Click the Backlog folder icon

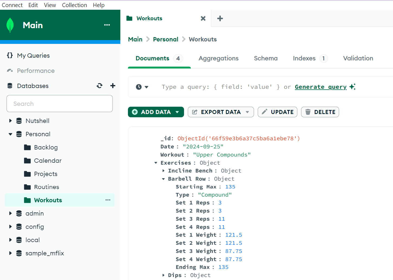pos(27,147)
